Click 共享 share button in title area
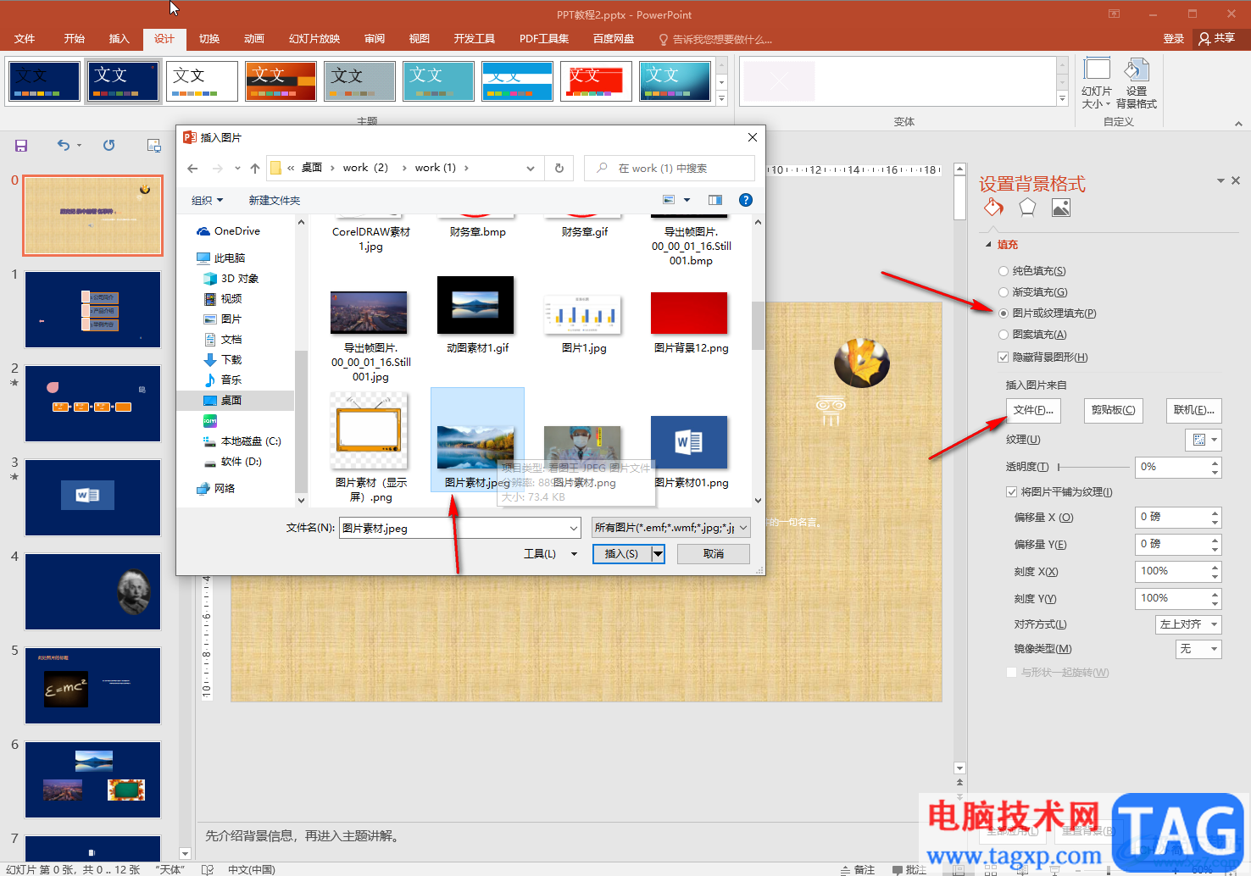This screenshot has width=1251, height=876. [1217, 38]
